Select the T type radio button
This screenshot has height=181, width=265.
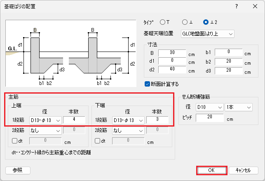pyautogui.click(x=162, y=22)
